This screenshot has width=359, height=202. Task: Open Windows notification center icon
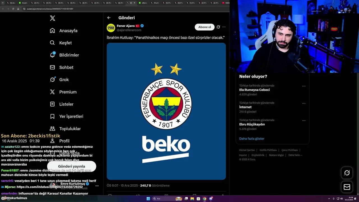(x=355, y=199)
